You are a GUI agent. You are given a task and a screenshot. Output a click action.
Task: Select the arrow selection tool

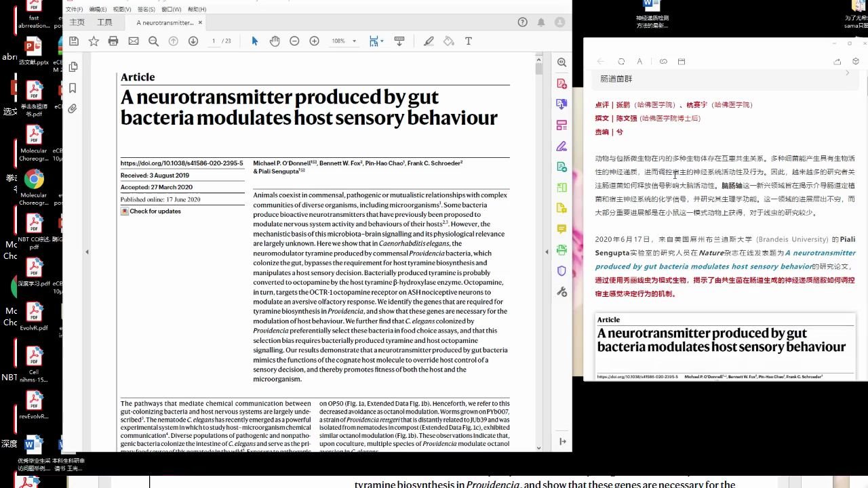(255, 41)
